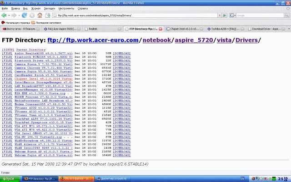
Task: Switch to the Download Driver - Aspire tab
Action: point(266,29)
